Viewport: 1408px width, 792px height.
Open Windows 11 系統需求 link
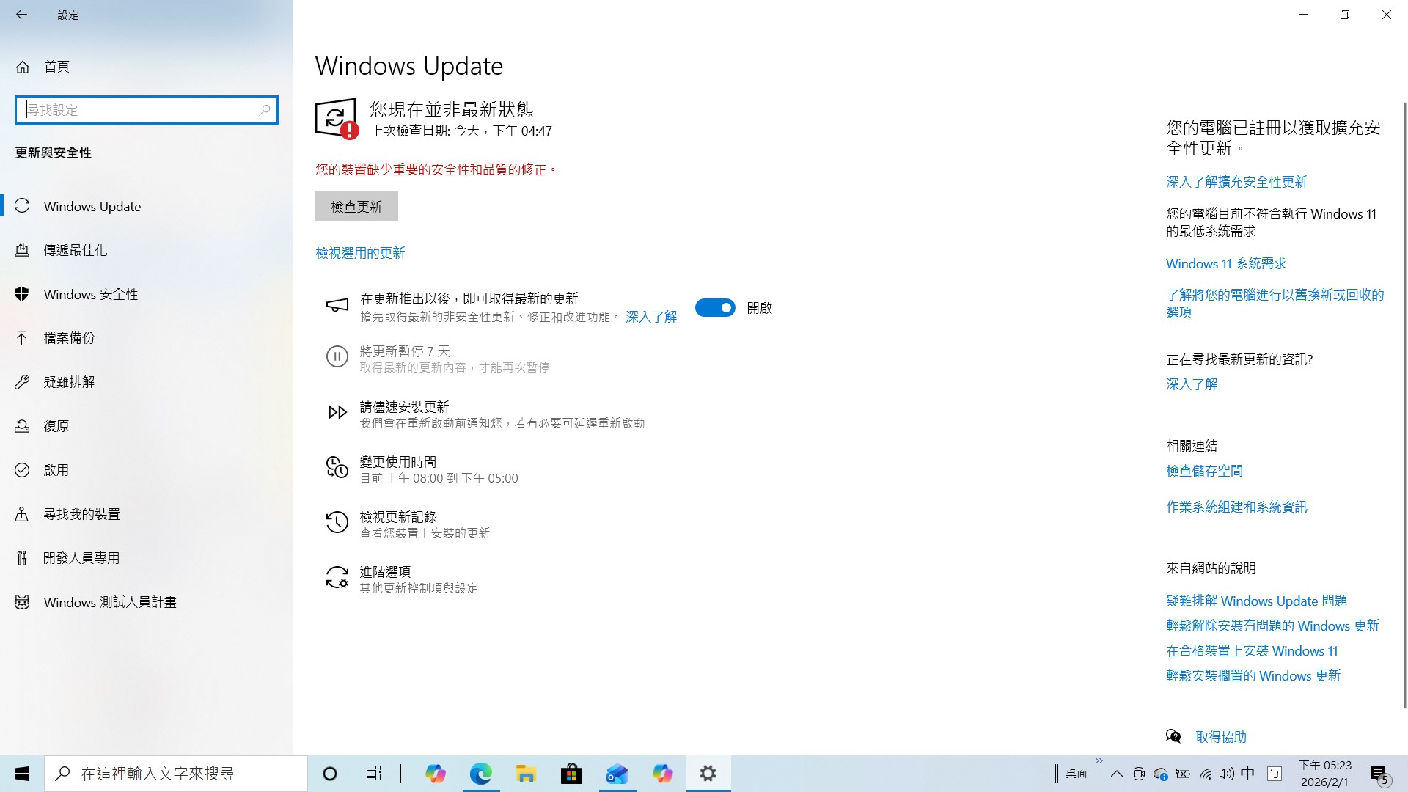(x=1226, y=264)
